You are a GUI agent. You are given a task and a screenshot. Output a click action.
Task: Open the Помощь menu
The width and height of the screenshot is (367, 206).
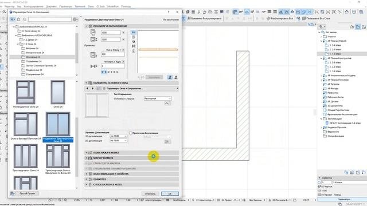coord(126,6)
